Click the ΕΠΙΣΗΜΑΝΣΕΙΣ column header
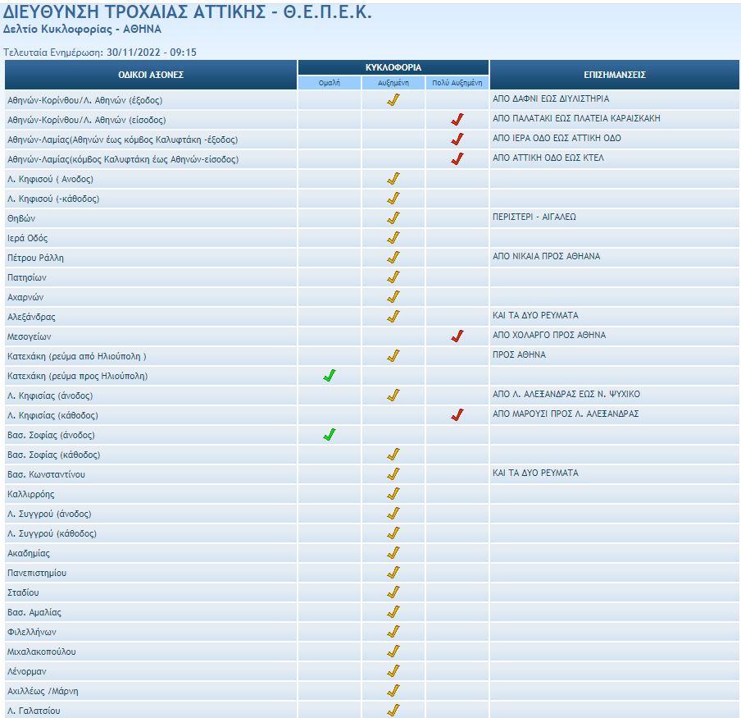This screenshot has height=718, width=741. pyautogui.click(x=614, y=75)
